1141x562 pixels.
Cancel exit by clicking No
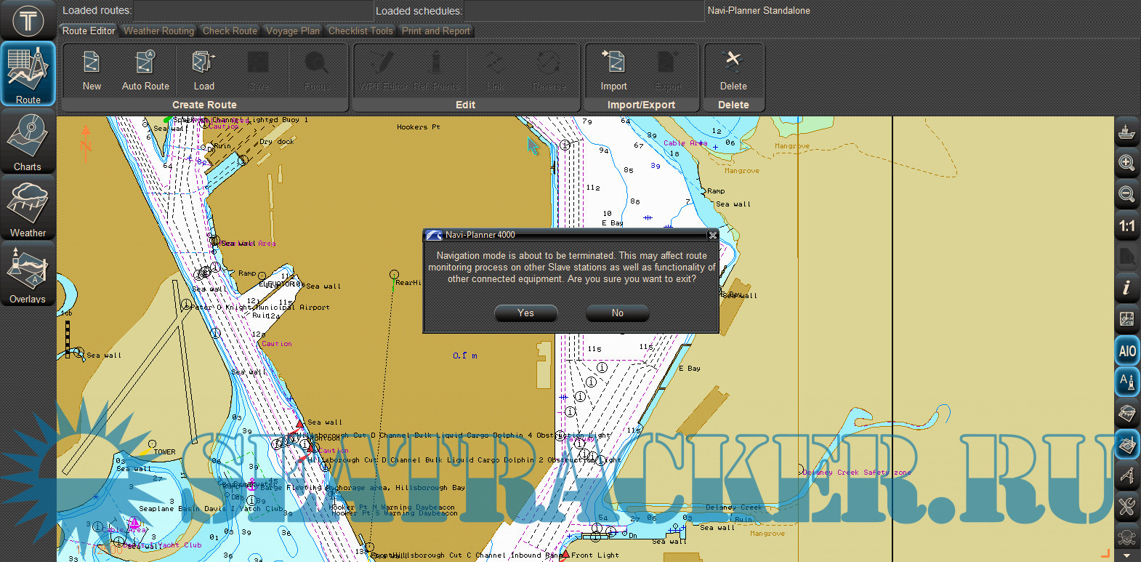coord(617,313)
